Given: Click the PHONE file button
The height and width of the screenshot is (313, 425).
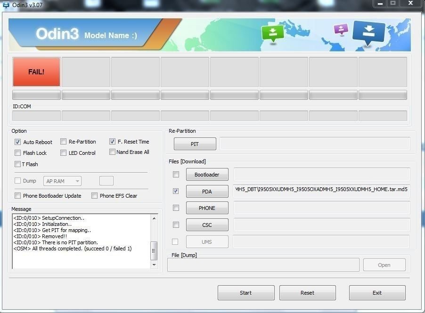Looking at the screenshot, I should pos(207,208).
